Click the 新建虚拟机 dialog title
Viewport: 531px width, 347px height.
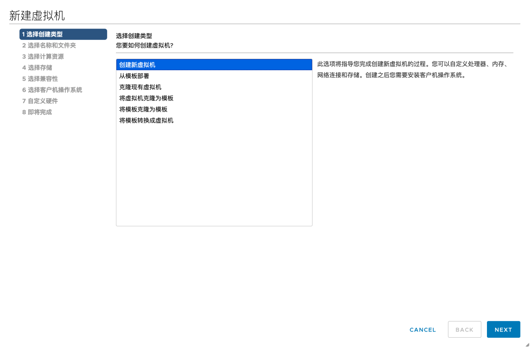tap(37, 16)
